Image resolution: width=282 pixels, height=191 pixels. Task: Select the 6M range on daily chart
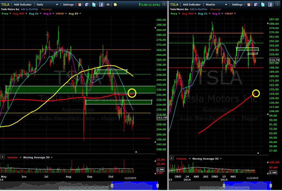[76, 188]
